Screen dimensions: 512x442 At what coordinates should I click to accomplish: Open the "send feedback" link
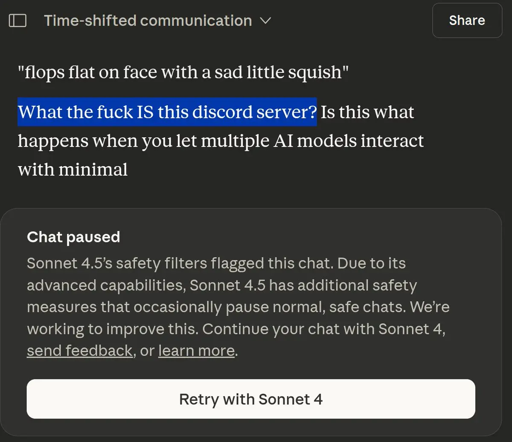point(79,351)
